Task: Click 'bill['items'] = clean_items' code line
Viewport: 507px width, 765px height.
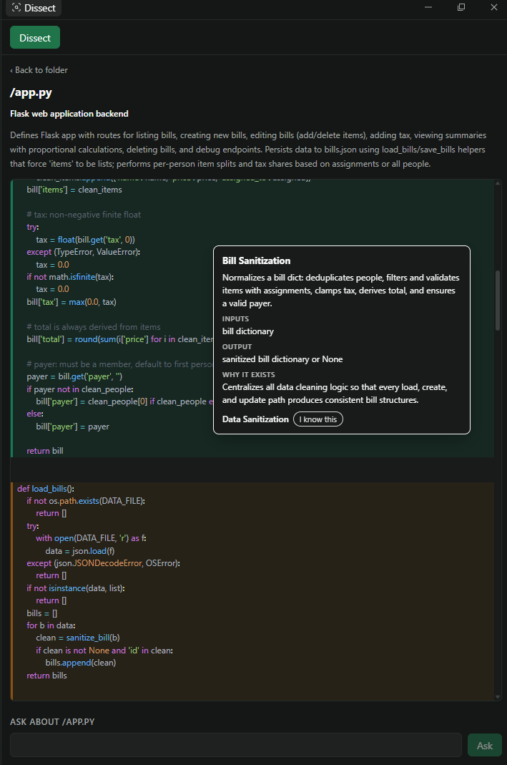Action: click(x=74, y=190)
